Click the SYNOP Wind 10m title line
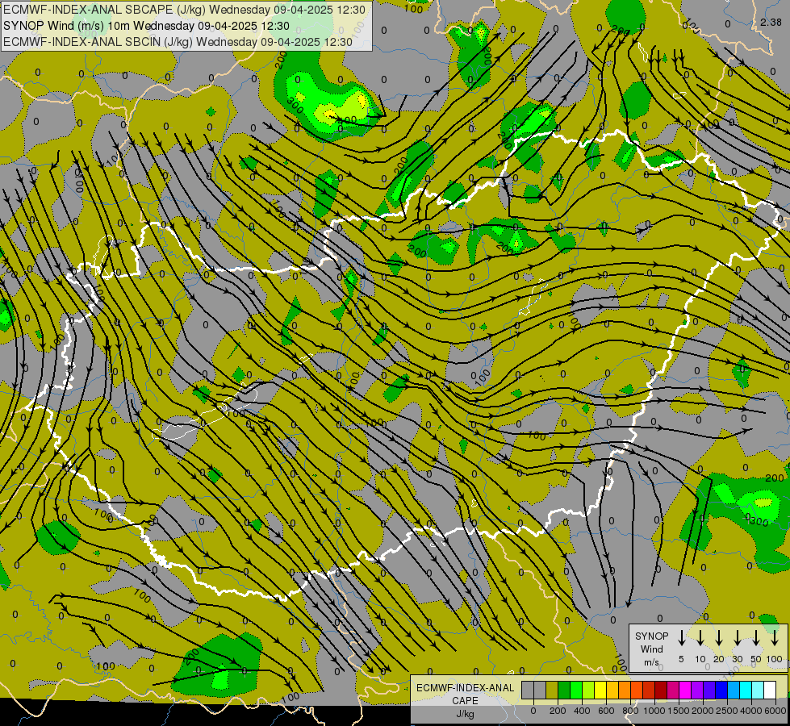 tap(146, 26)
